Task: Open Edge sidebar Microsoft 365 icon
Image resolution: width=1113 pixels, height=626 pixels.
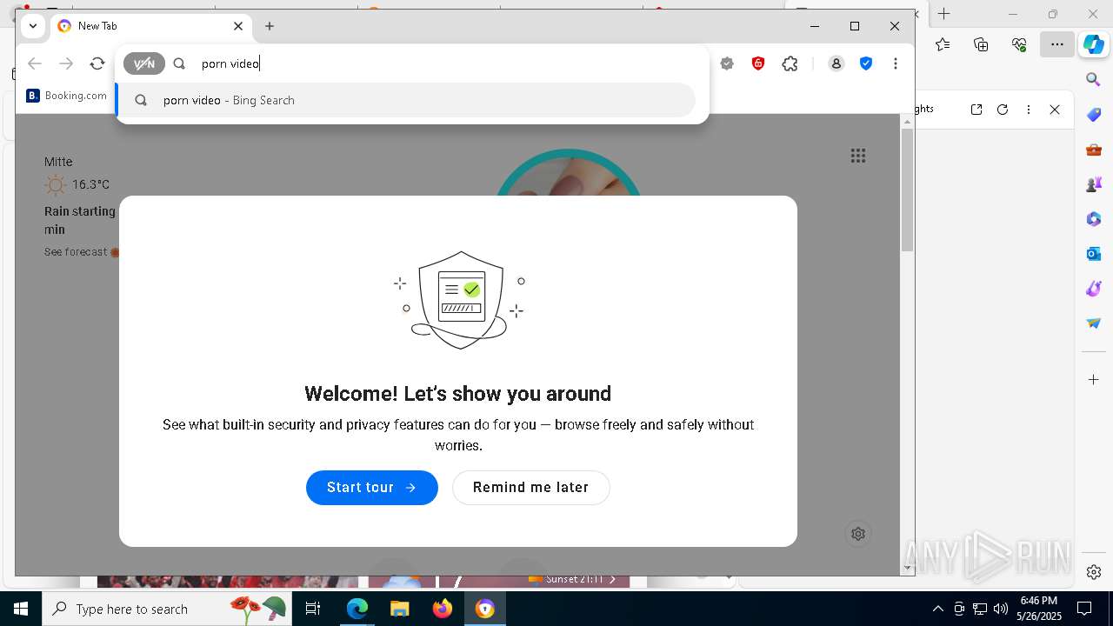Action: (x=1094, y=219)
